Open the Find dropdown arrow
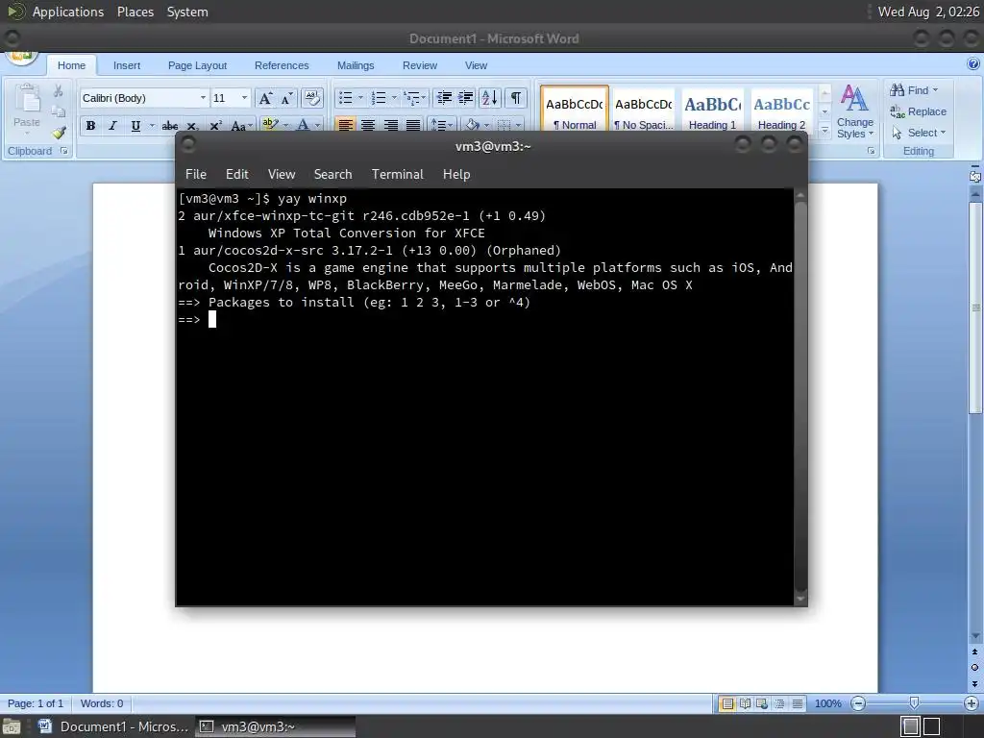This screenshot has width=984, height=738. click(935, 90)
